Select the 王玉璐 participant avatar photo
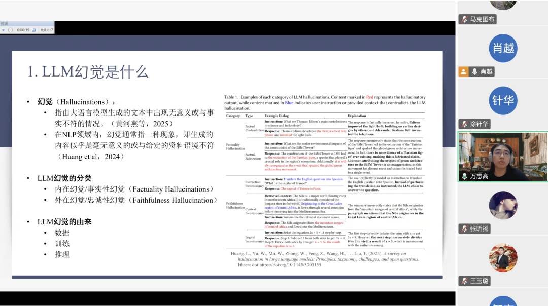 click(x=503, y=257)
